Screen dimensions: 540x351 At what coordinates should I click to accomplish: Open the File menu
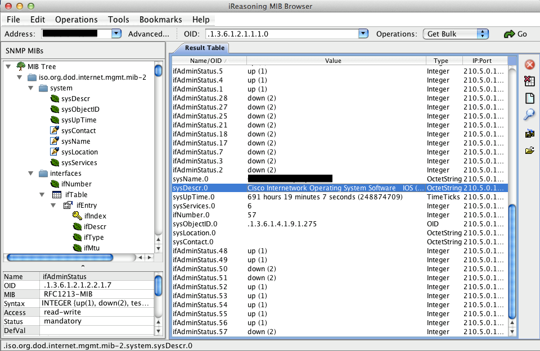[13, 20]
